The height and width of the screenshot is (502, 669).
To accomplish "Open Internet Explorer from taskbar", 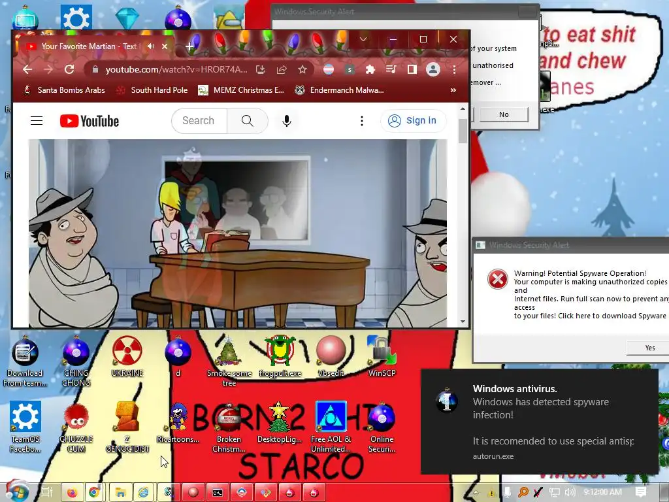I will pyautogui.click(x=143, y=493).
